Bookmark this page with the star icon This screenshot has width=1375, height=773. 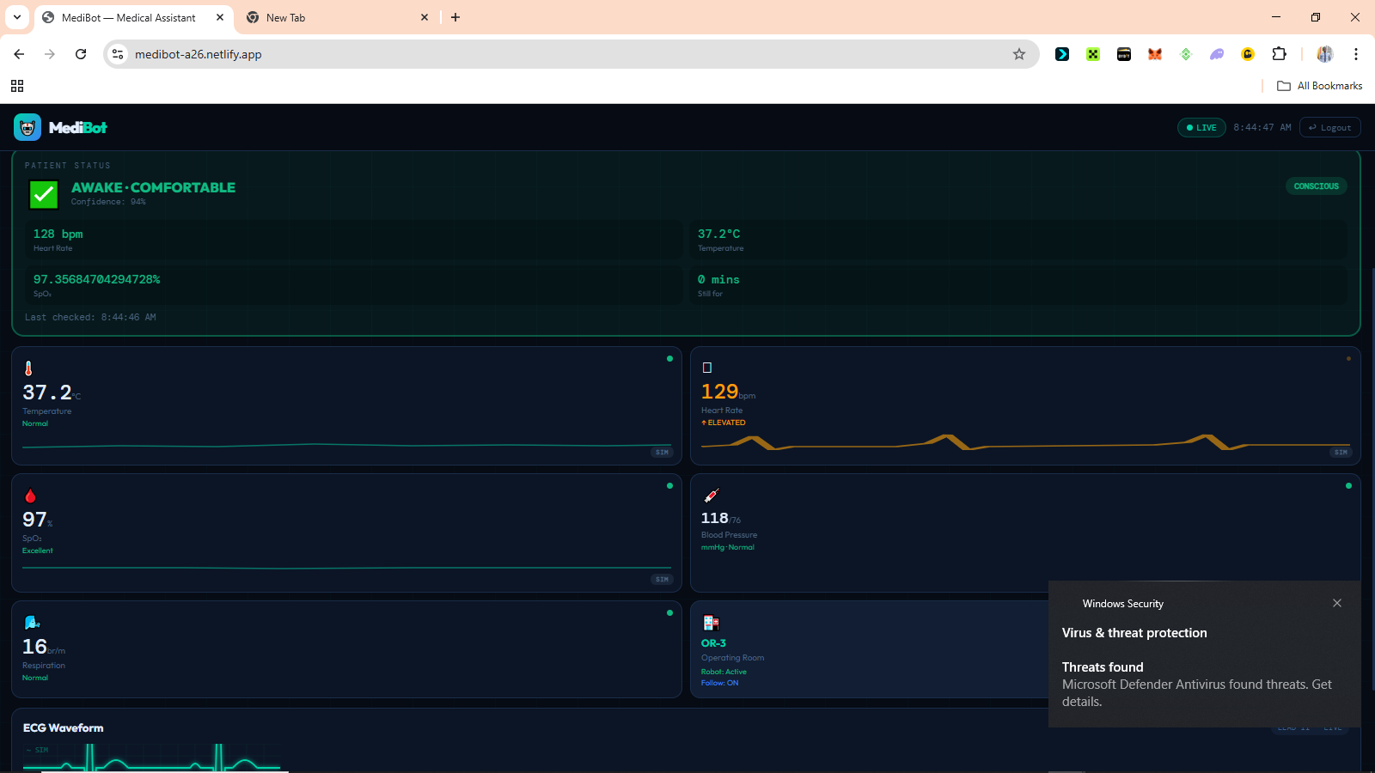tap(1019, 54)
